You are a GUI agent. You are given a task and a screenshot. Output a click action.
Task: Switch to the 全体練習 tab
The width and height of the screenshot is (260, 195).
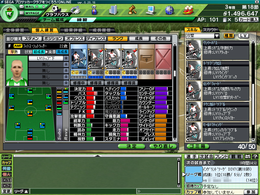pyautogui.click(x=15, y=30)
